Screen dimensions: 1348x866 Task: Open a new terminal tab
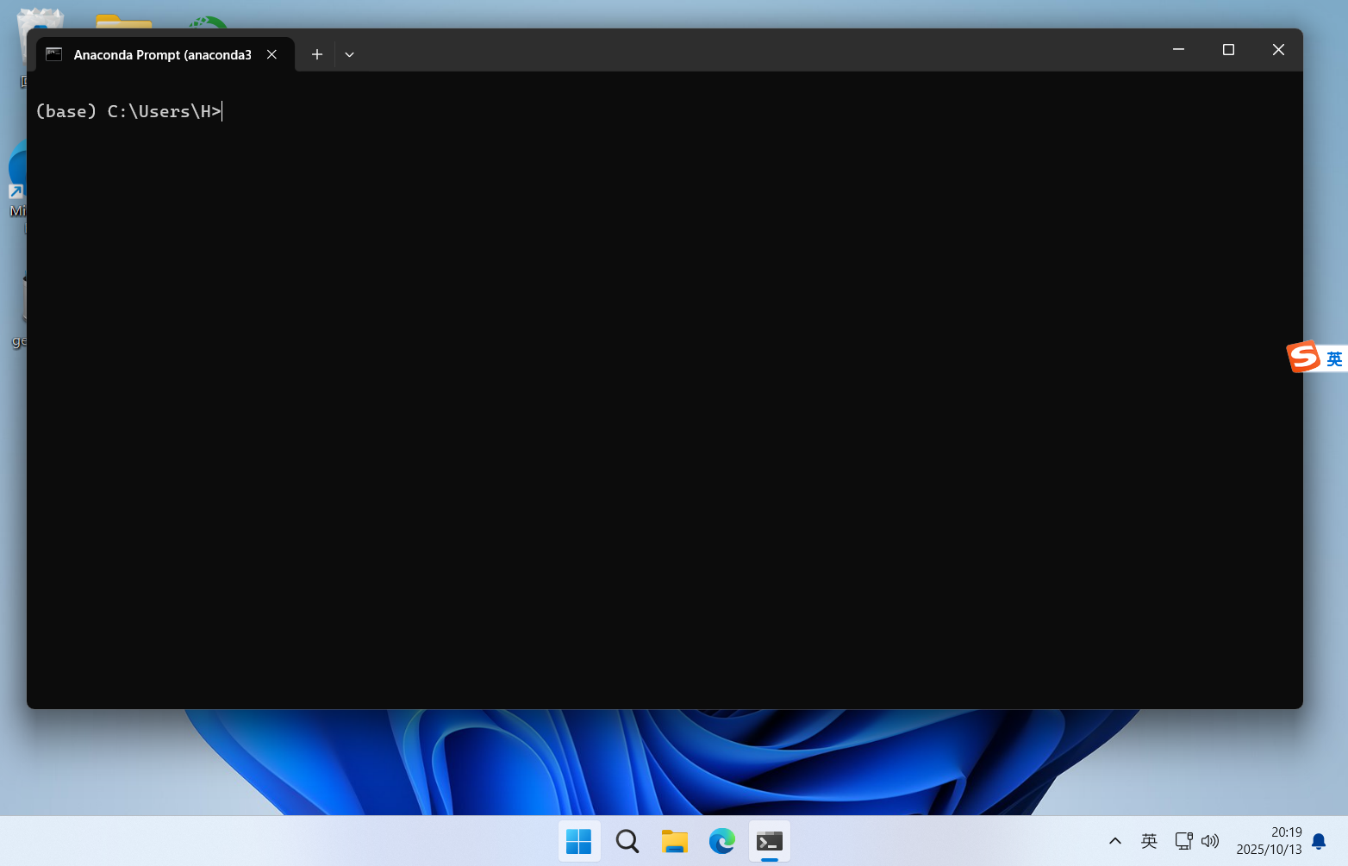[317, 54]
